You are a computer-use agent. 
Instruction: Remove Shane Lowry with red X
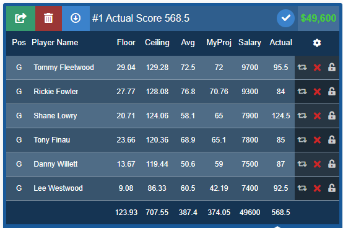pyautogui.click(x=317, y=116)
